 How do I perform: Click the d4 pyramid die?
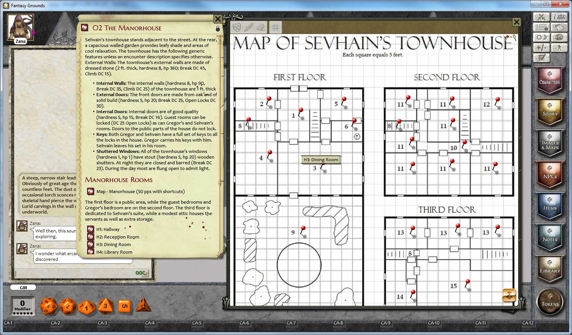click(x=143, y=305)
